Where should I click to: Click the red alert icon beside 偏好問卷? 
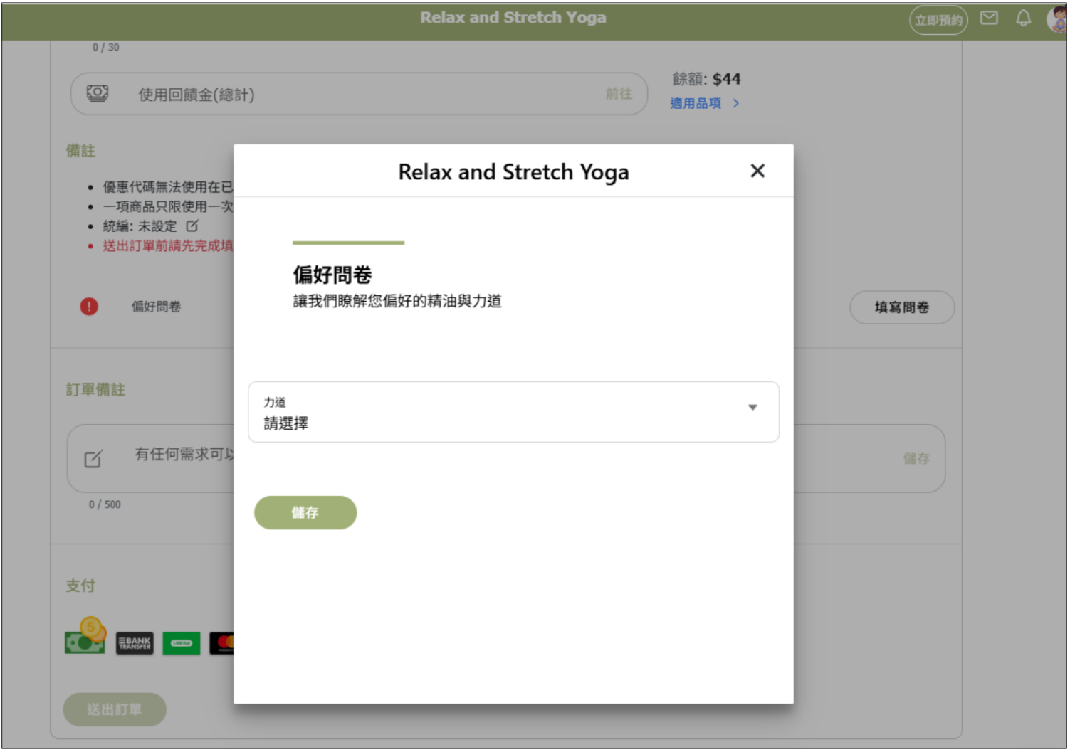[x=89, y=307]
